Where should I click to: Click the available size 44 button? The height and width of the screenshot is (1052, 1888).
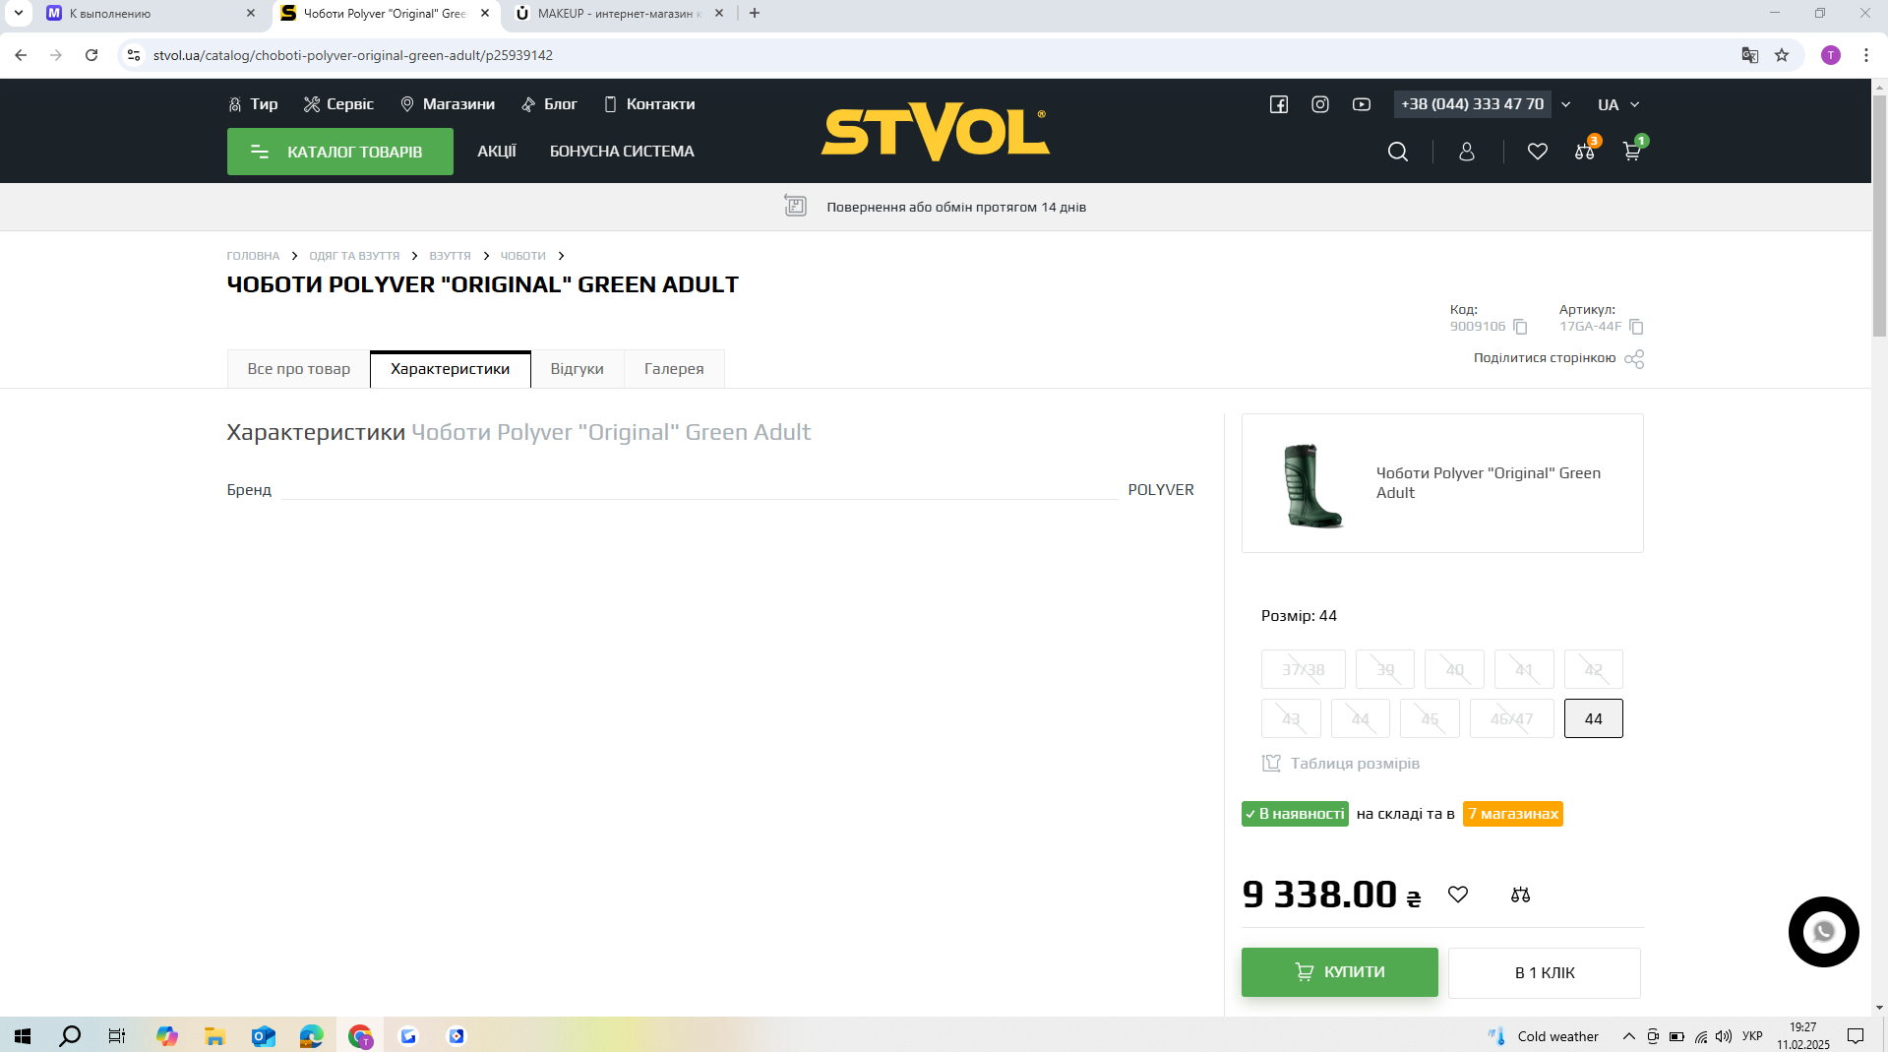coord(1594,718)
